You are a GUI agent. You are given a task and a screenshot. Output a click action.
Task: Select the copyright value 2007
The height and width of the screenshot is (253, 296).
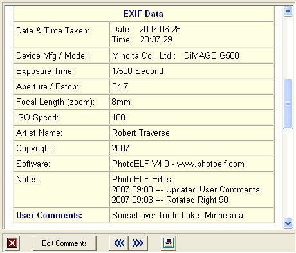tap(120, 148)
